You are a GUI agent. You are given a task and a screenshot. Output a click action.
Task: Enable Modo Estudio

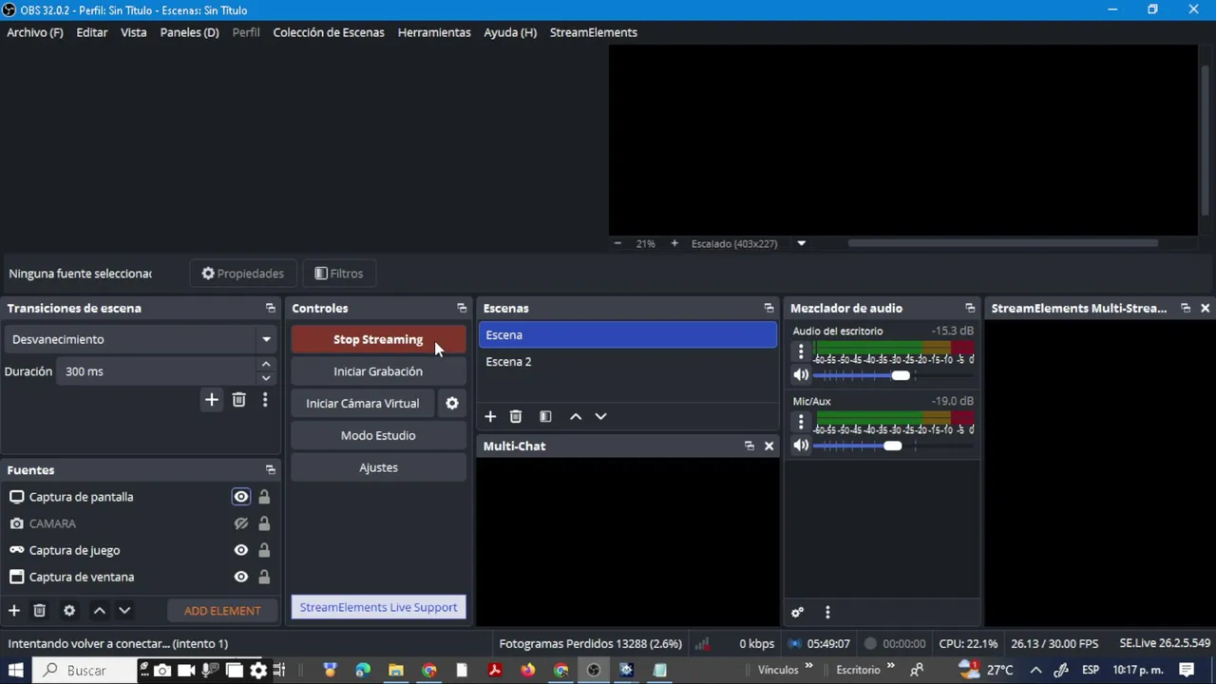coord(378,435)
